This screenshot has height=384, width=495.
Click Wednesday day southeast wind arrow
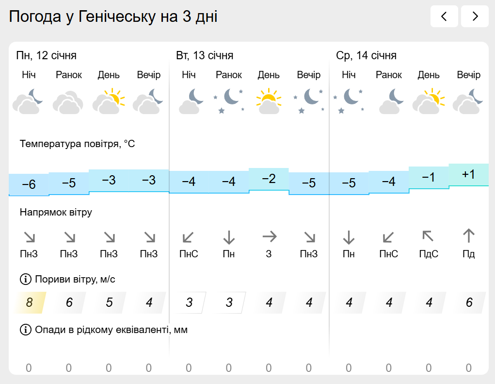(428, 237)
